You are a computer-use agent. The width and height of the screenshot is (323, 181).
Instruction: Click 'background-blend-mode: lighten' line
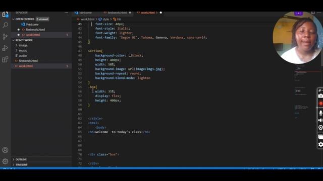click(123, 78)
